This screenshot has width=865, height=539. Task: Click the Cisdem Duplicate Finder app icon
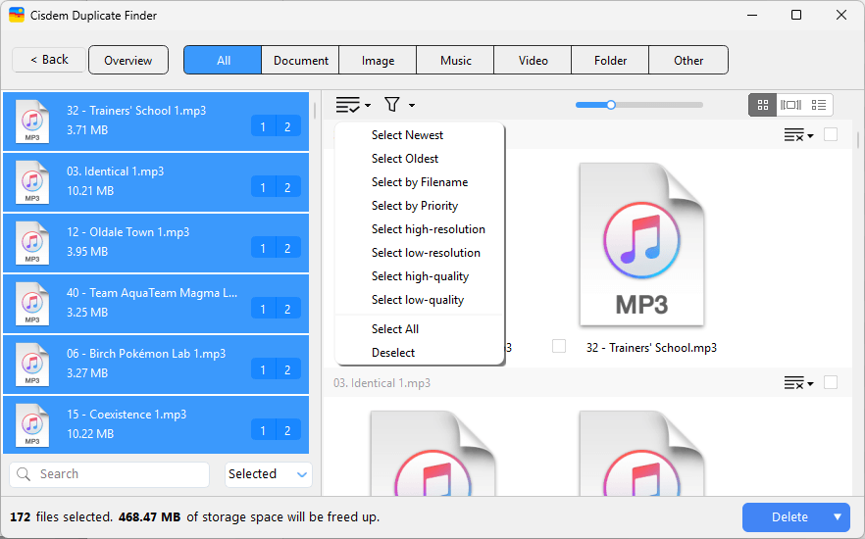click(x=17, y=15)
